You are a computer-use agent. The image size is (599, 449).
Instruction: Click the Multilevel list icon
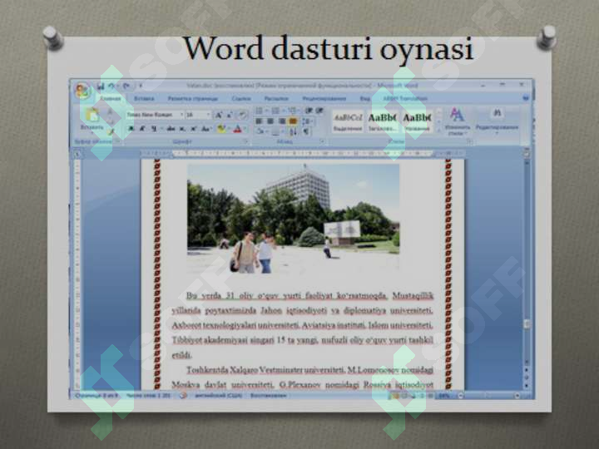[291, 111]
